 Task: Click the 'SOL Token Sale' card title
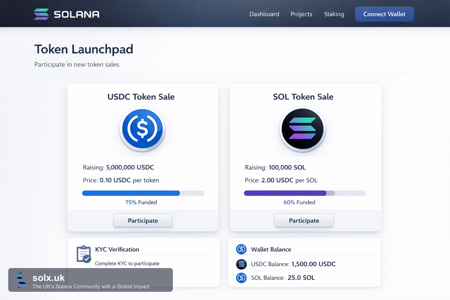coord(303,97)
